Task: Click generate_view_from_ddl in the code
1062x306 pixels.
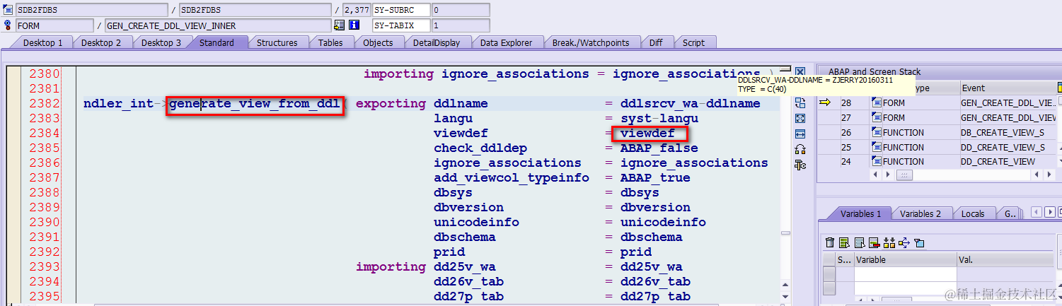Action: click(255, 104)
